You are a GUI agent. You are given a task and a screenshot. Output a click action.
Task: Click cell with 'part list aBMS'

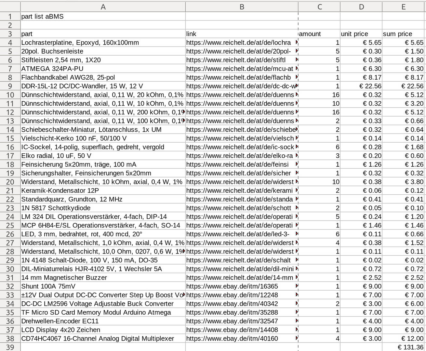pyautogui.click(x=103, y=17)
